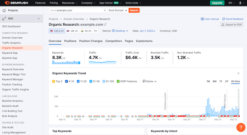
Task: Select the 1Y time range
Action: pyautogui.click(x=221, y=81)
